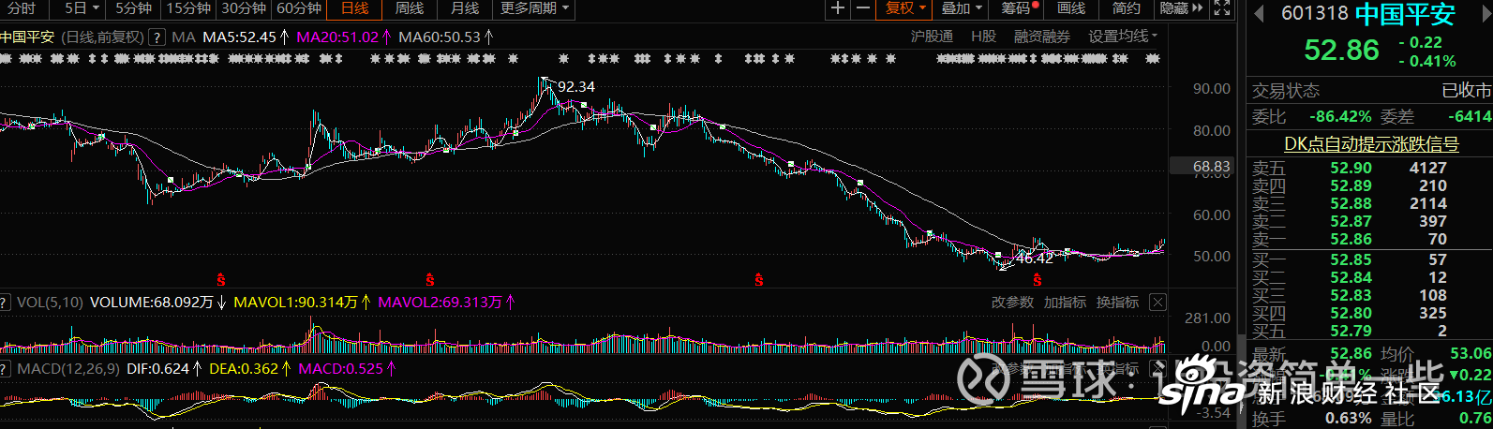Click 卖二 price 52.87

click(1351, 222)
